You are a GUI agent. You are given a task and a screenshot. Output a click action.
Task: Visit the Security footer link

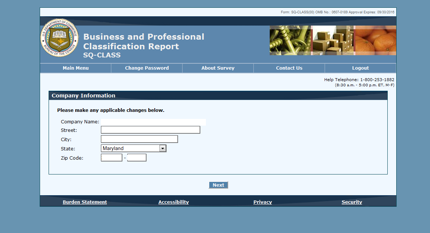point(352,202)
